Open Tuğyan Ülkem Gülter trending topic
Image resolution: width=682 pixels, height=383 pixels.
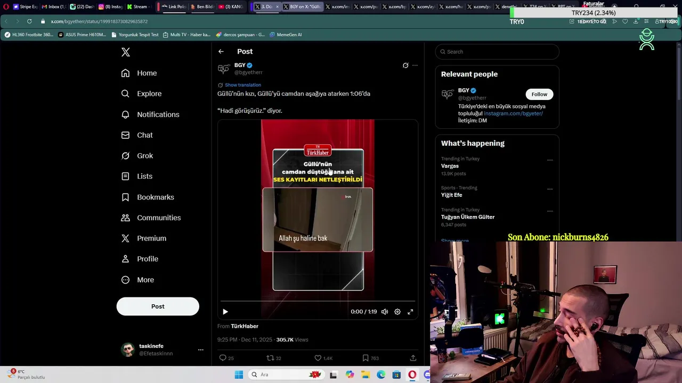point(468,217)
